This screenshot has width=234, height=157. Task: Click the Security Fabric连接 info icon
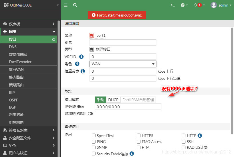(x=132, y=154)
